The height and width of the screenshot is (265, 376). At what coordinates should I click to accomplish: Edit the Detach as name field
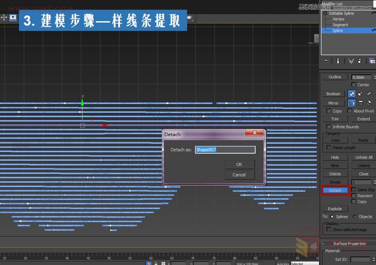[225, 150]
